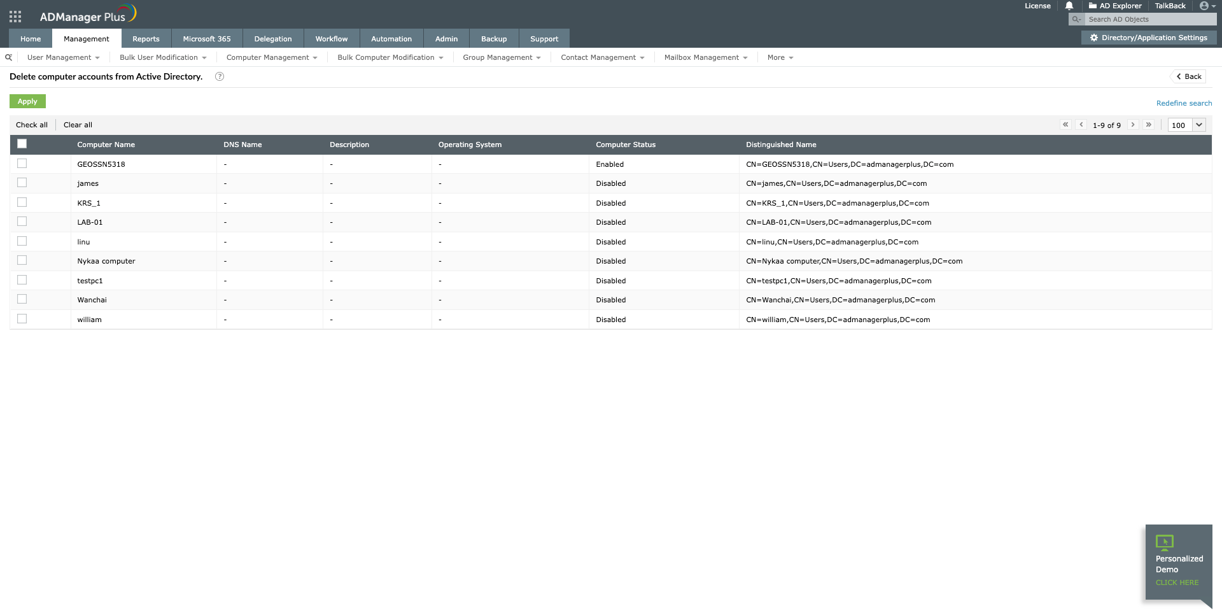Image resolution: width=1222 pixels, height=613 pixels.
Task: Expand Bulk User Modification dropdown
Action: [x=163, y=57]
